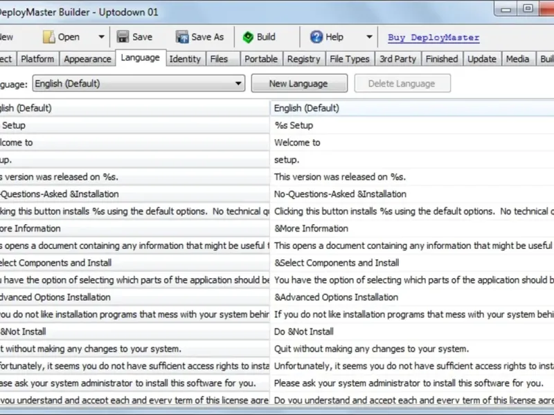The width and height of the screenshot is (554, 415).
Task: Select right cell 'Do &Not Install'
Action: (412, 332)
